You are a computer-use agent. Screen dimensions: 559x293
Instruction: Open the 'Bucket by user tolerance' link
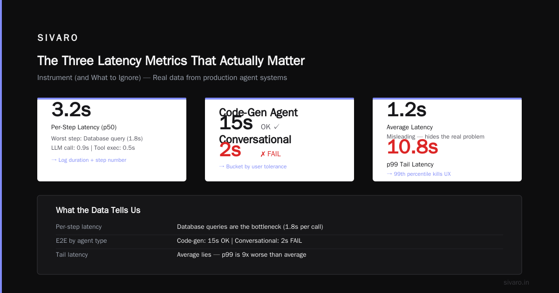point(253,166)
